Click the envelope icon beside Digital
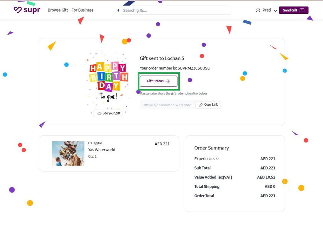 pyautogui.click(x=90, y=143)
